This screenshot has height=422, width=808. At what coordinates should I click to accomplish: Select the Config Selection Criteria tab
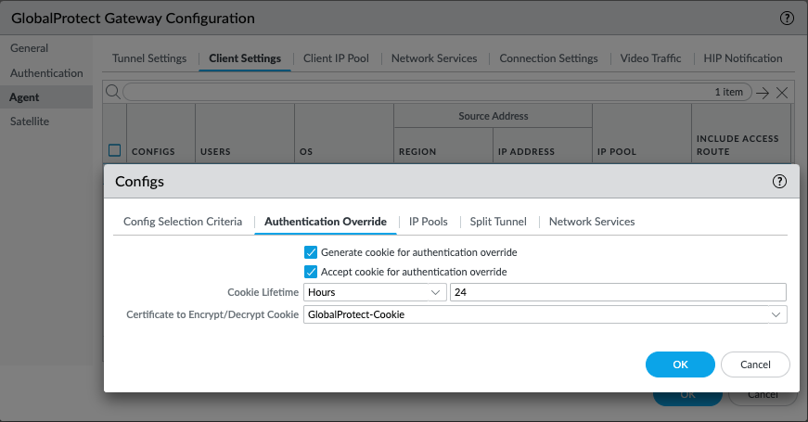(x=183, y=222)
